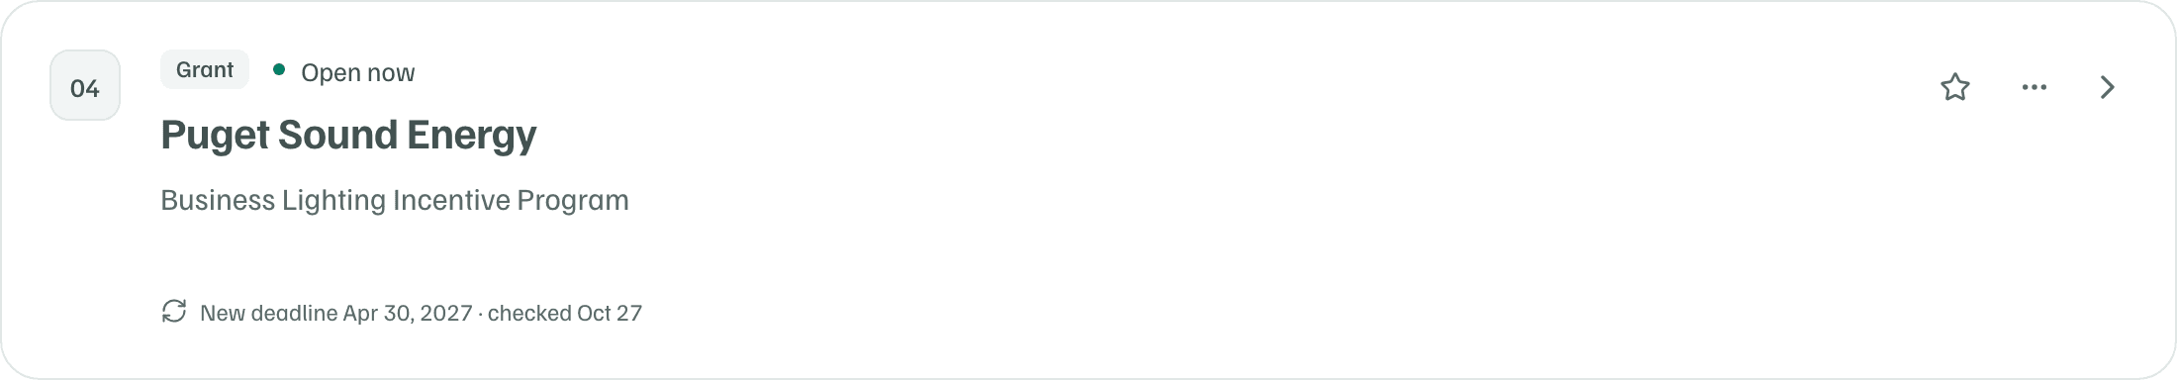This screenshot has height=382, width=2177.
Task: Show more actions via the ellipsis icon
Action: coord(2035,87)
